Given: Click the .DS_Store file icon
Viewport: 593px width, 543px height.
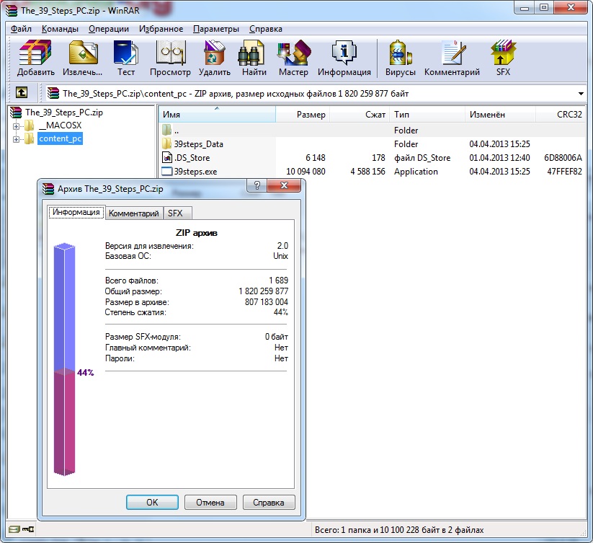Looking at the screenshot, I should (x=166, y=157).
